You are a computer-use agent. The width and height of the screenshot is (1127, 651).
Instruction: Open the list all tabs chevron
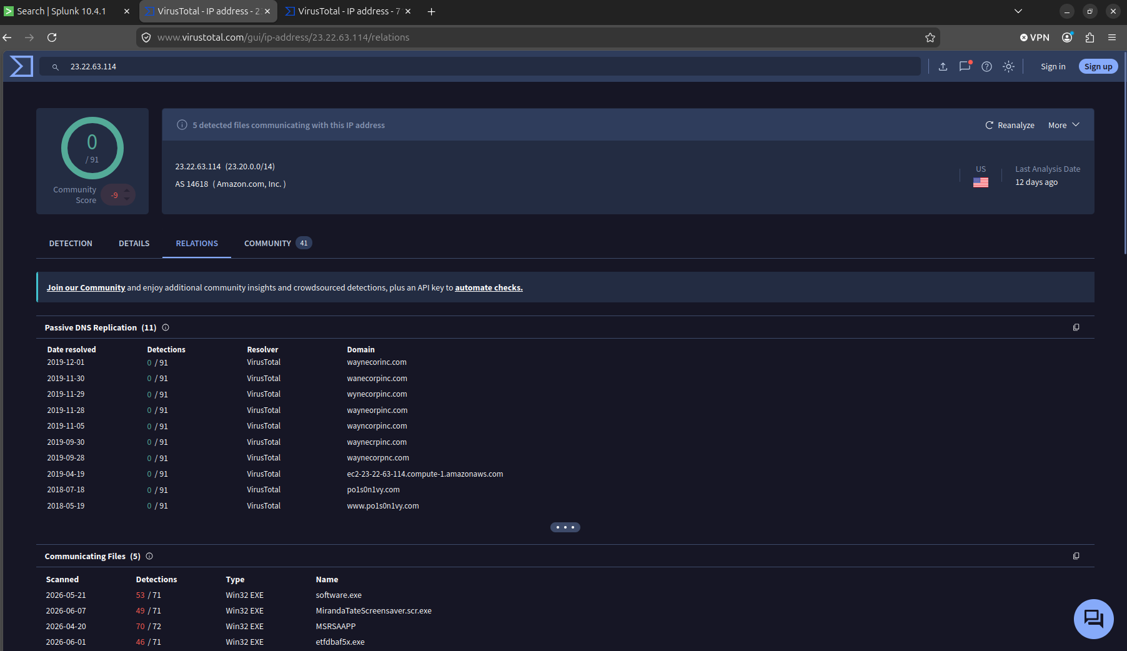pyautogui.click(x=1018, y=11)
